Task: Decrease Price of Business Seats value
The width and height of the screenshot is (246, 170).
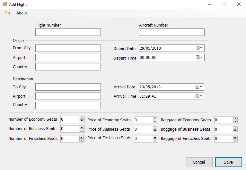Action: (x=155, y=131)
